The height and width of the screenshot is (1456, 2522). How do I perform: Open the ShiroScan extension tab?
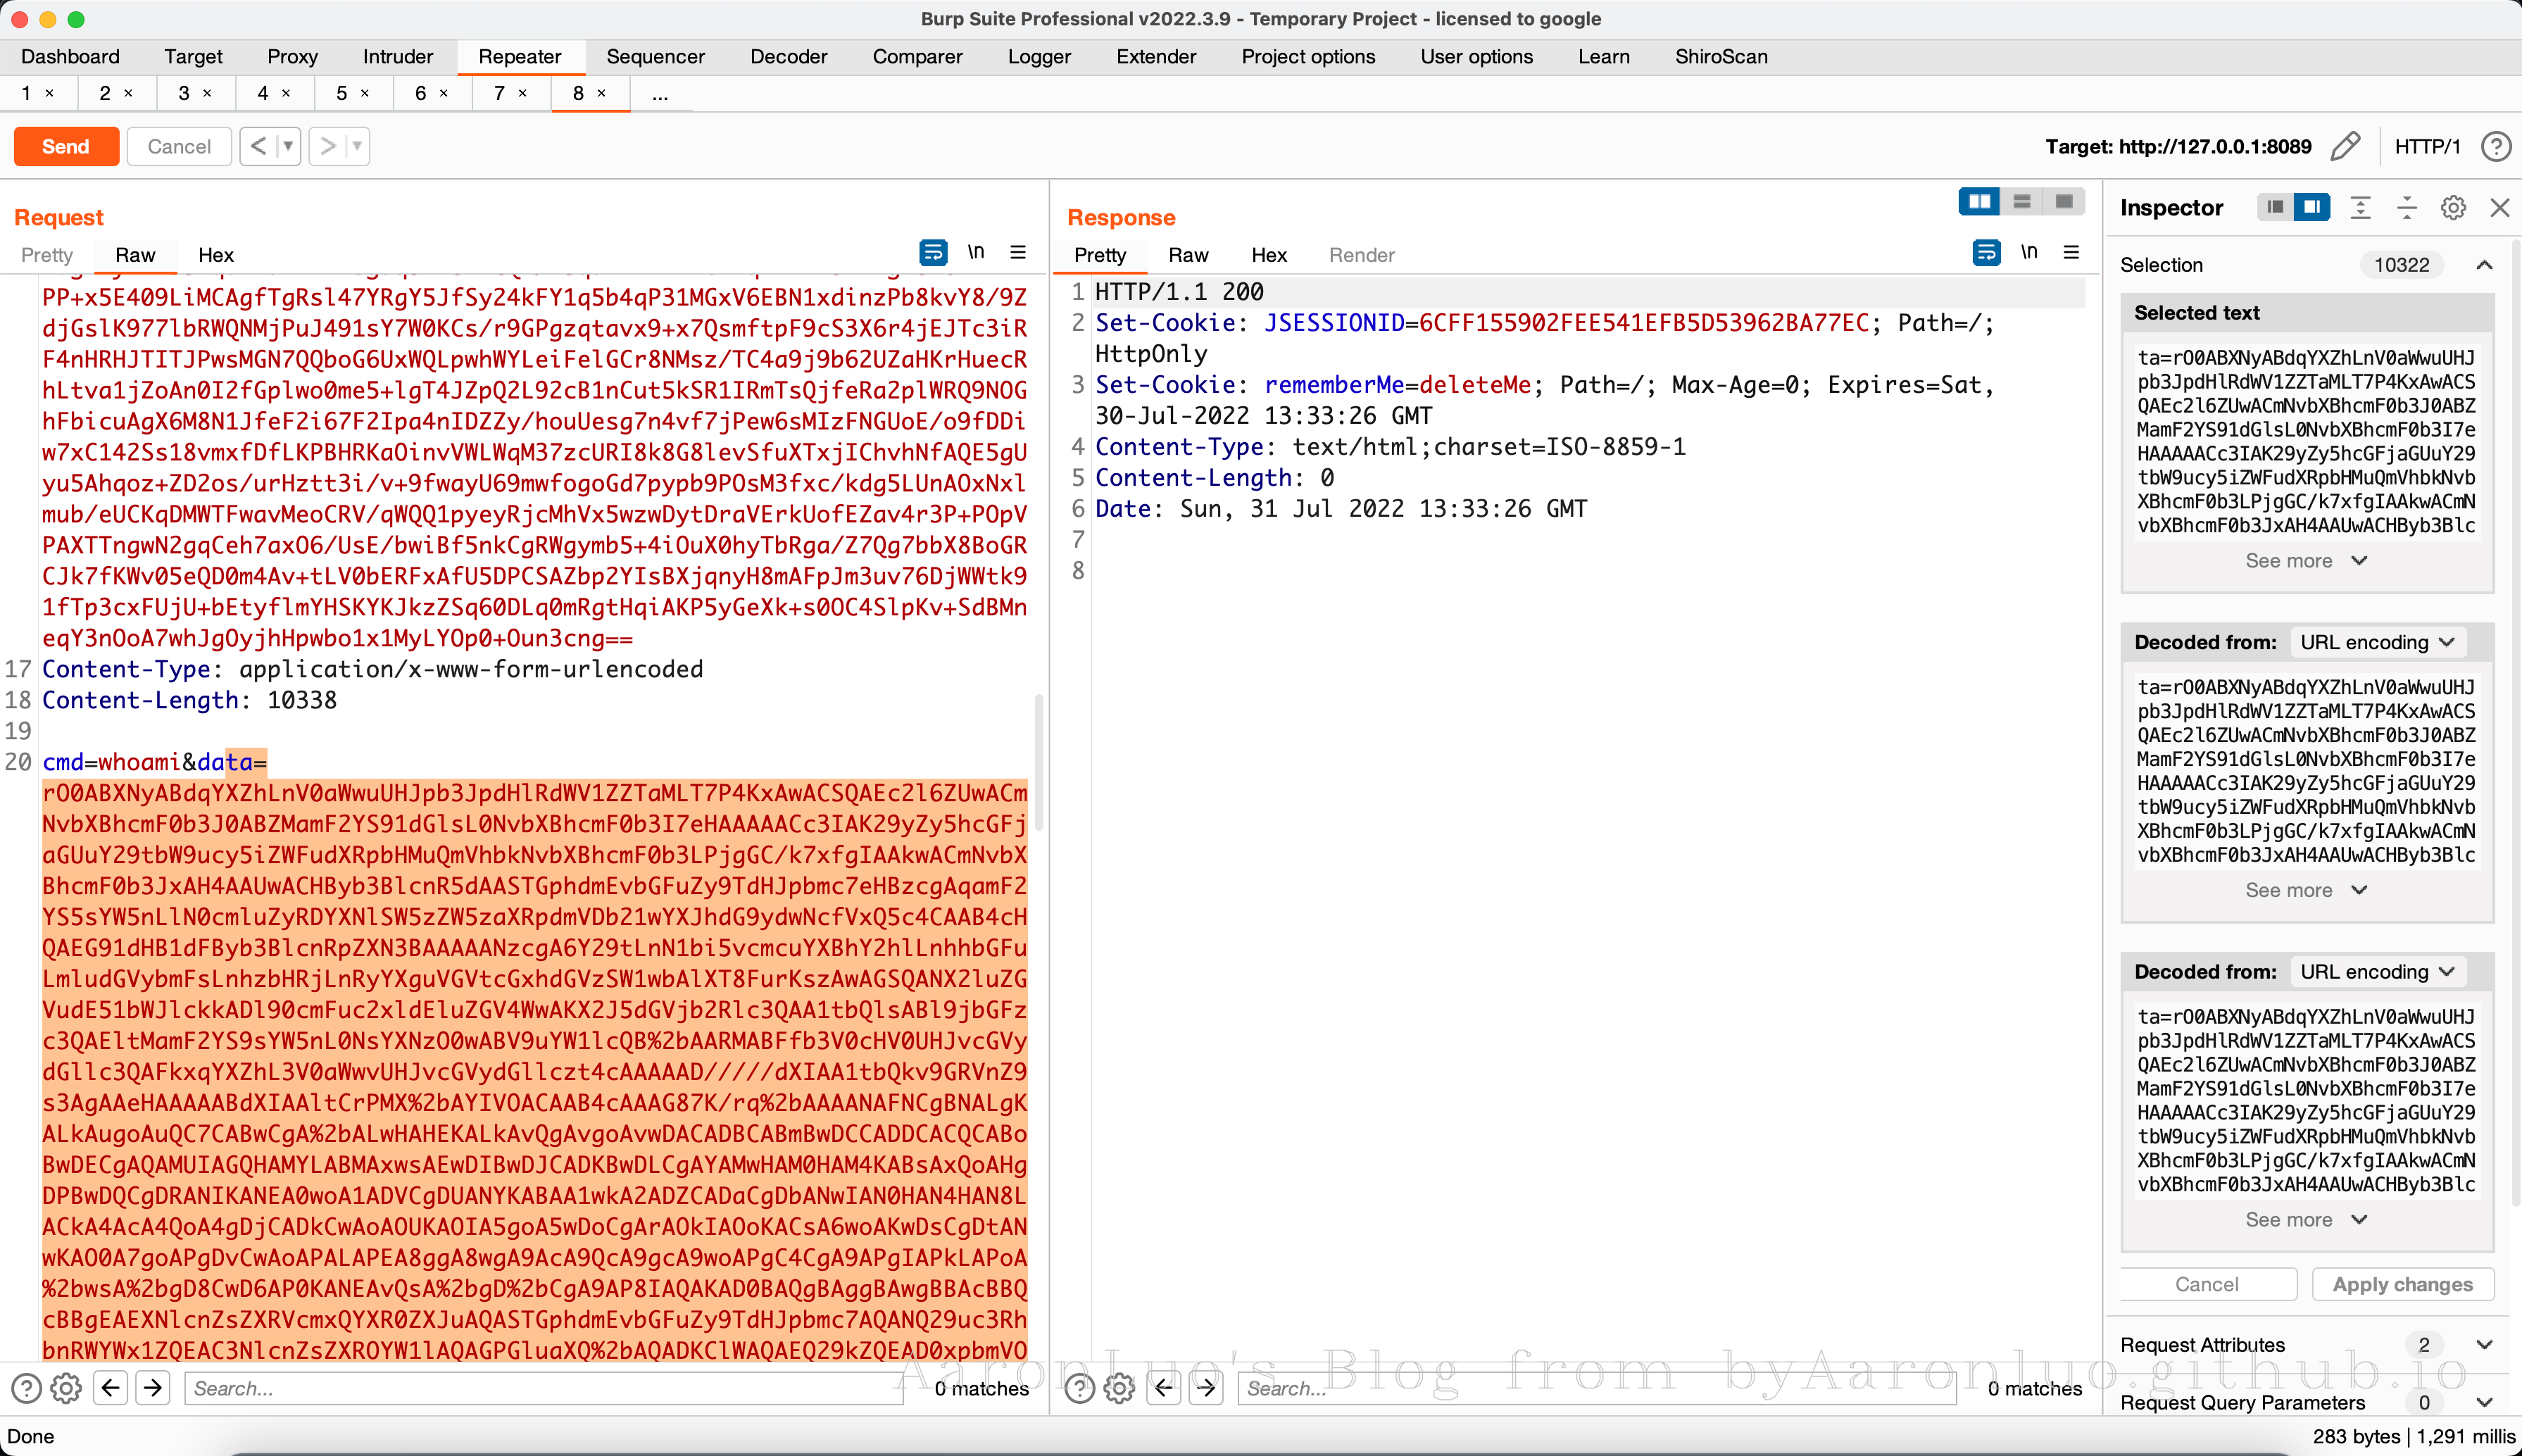point(1721,57)
